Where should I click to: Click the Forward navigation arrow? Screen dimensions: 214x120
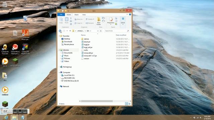pyautogui.click(x=64, y=31)
